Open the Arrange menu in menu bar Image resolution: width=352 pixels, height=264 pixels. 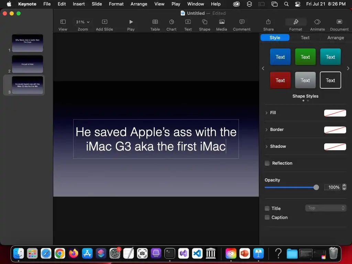pyautogui.click(x=139, y=4)
